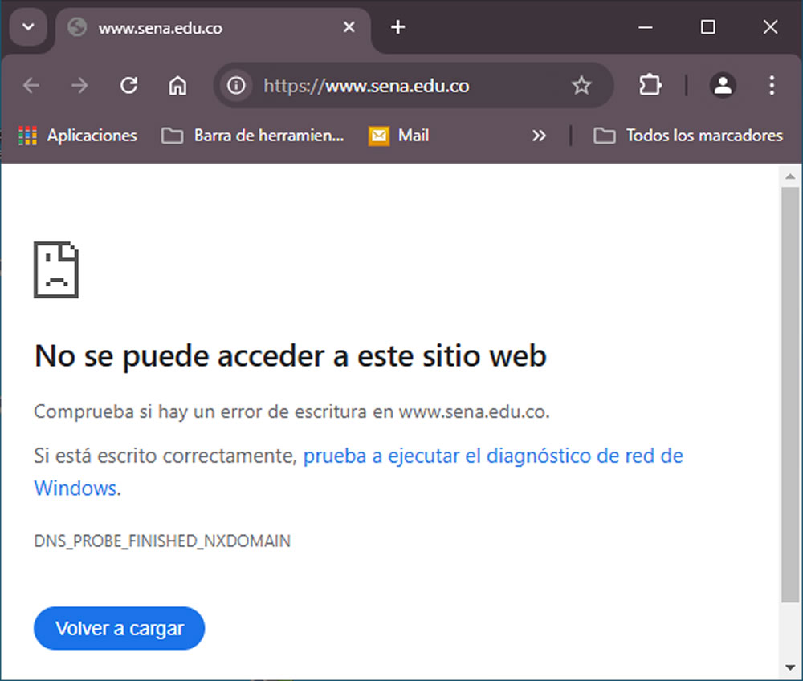Screen dimensions: 803x681
Task: Open the Extensions puzzle icon
Action: click(650, 86)
